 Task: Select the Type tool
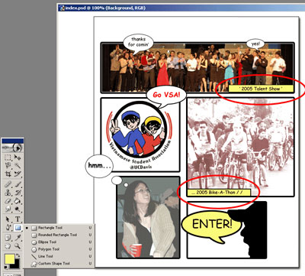[18, 219]
